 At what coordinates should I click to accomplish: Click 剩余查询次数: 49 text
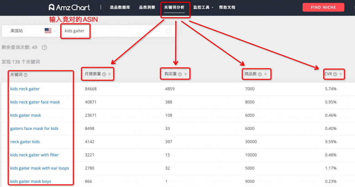point(19,47)
